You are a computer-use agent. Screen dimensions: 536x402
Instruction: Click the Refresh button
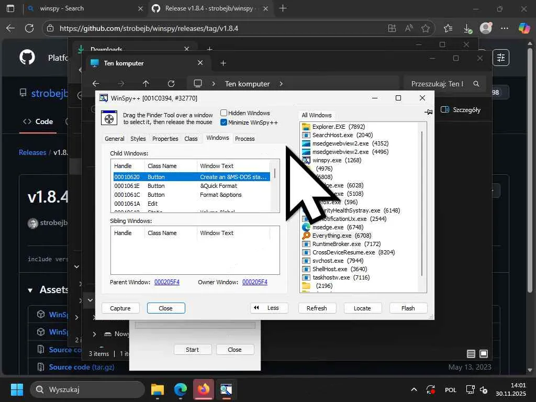tap(317, 308)
